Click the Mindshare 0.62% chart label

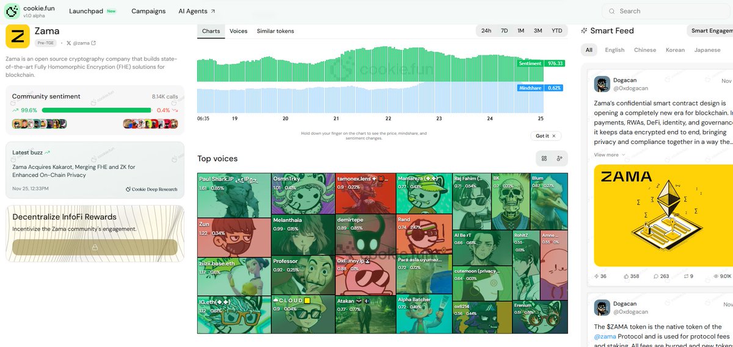tap(540, 88)
